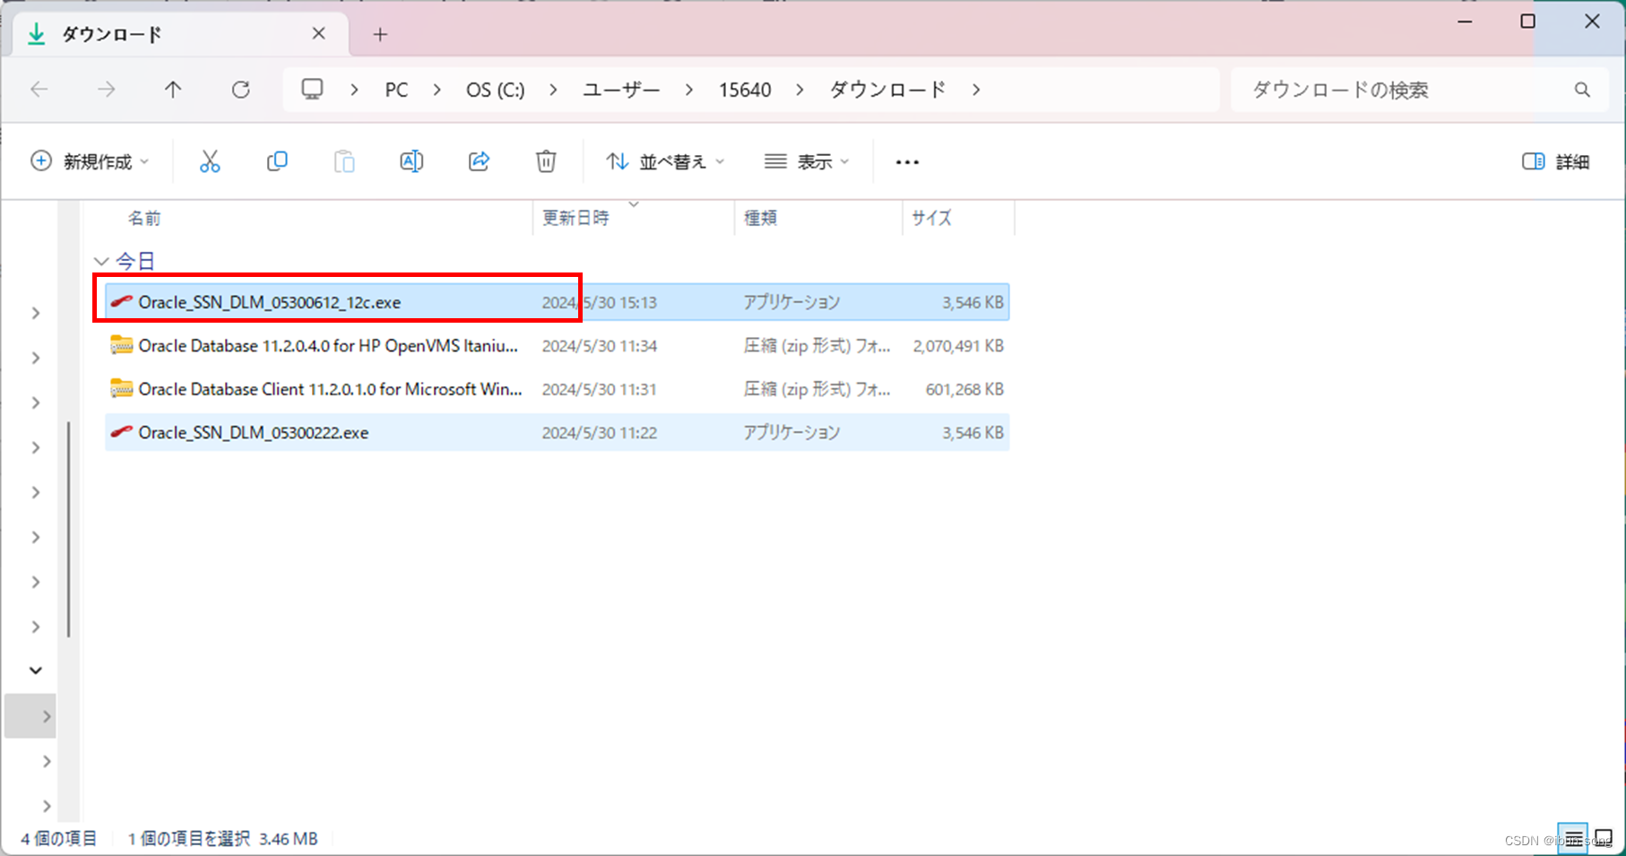The image size is (1626, 856).
Task: Click PC in the address breadcrumb
Action: [x=396, y=90]
